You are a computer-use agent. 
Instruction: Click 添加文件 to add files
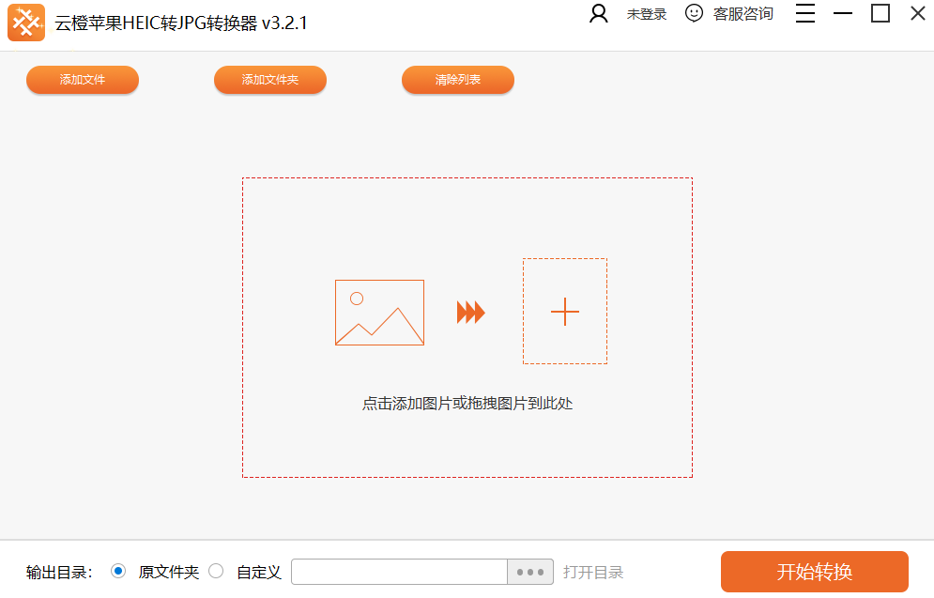tap(82, 80)
